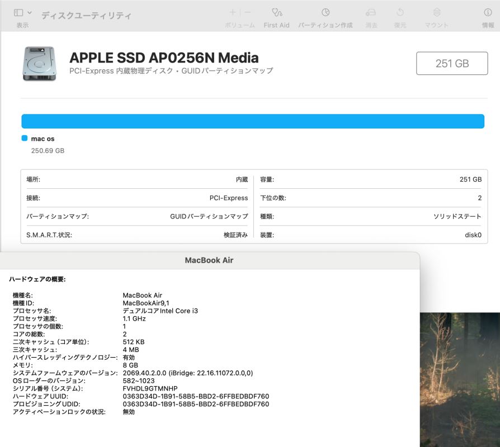Open the info (情報) toolbar icon
This screenshot has width=500, height=447.
click(488, 12)
